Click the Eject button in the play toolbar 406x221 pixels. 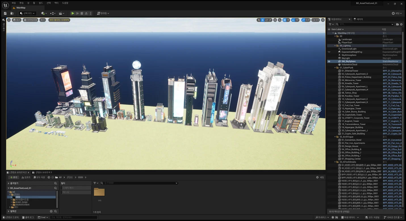[86, 13]
